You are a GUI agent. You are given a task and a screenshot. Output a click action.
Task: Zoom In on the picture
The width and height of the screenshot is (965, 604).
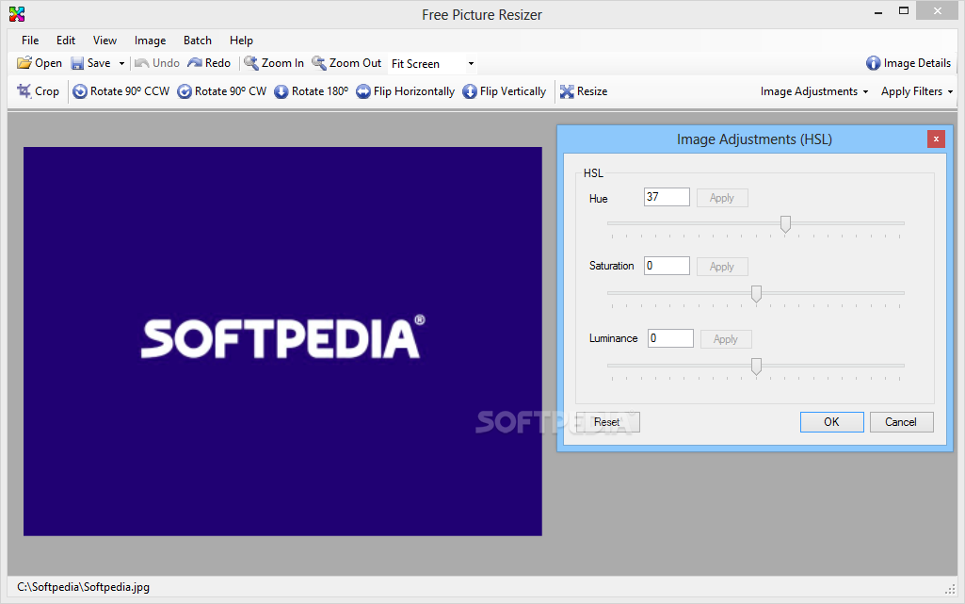tap(274, 63)
